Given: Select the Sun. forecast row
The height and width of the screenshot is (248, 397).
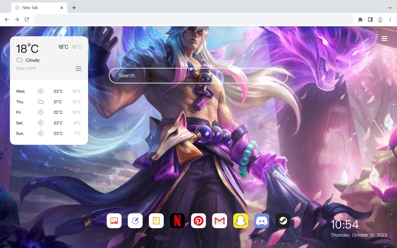Looking at the screenshot, I should [x=49, y=133].
